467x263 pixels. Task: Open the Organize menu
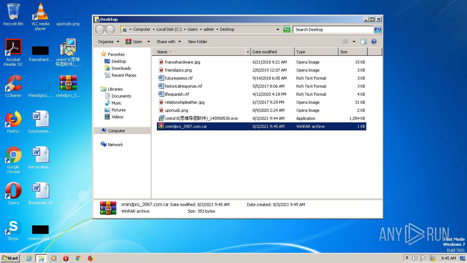tap(108, 42)
